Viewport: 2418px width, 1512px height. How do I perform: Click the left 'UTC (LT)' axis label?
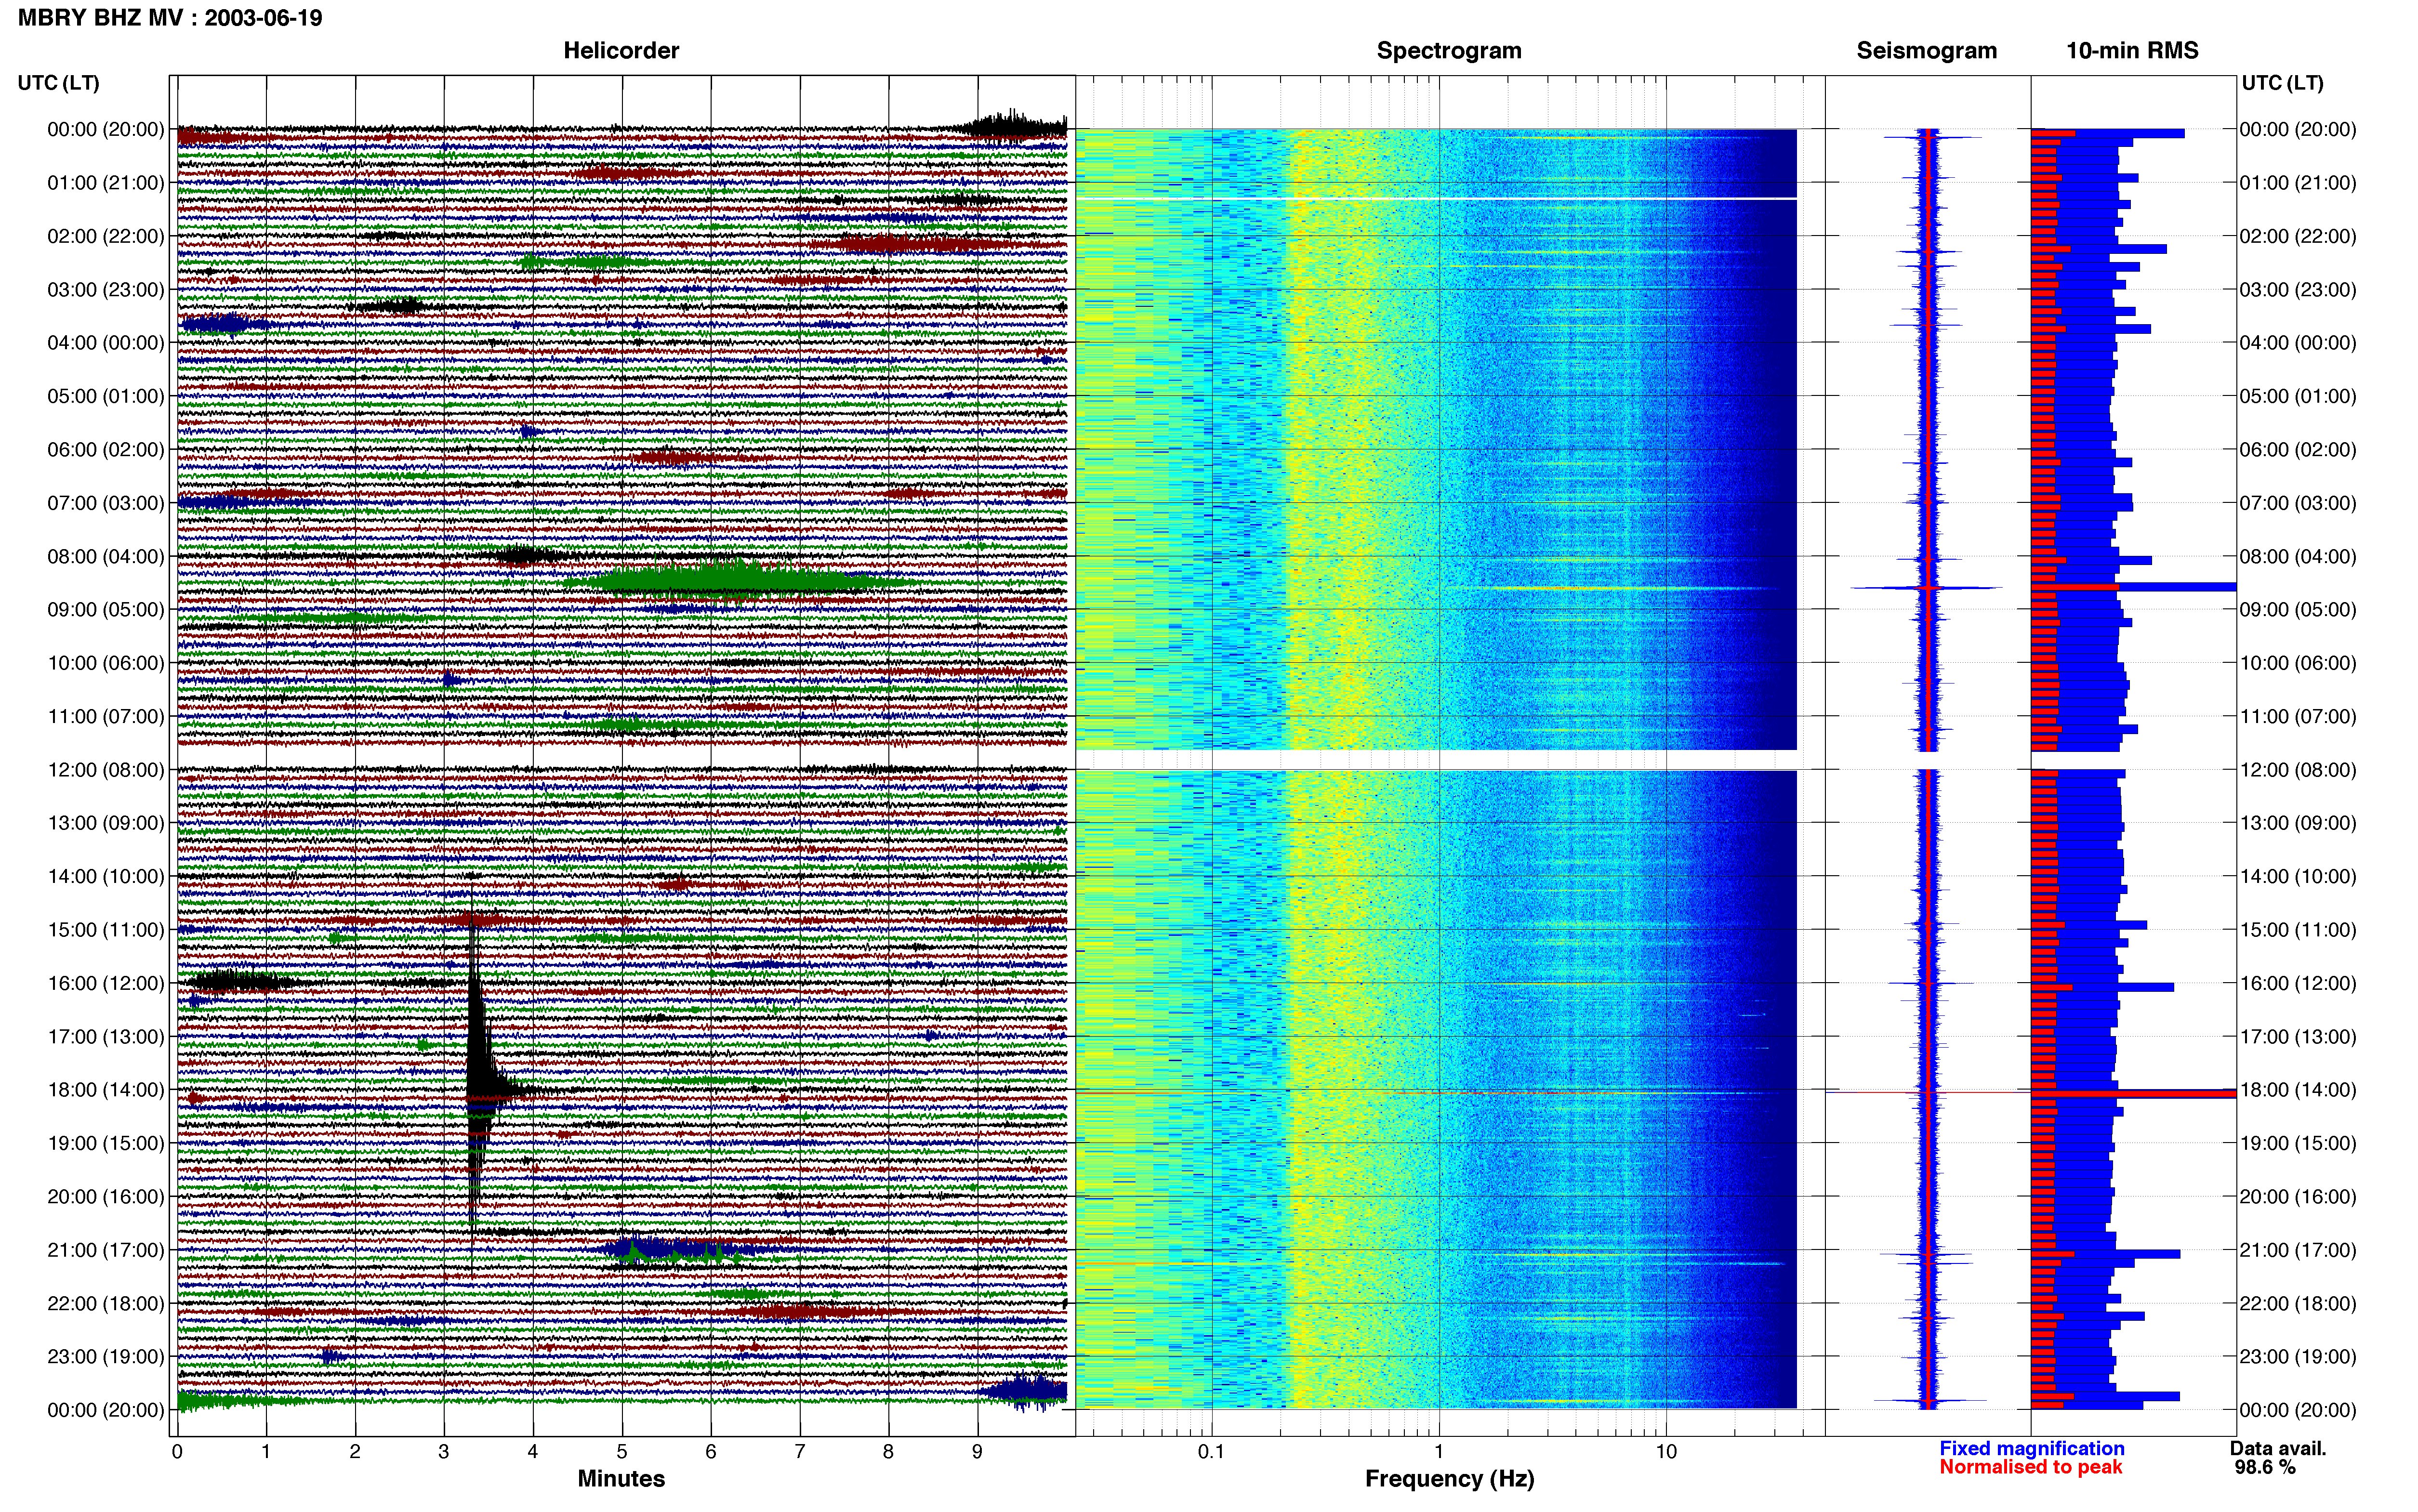58,83
